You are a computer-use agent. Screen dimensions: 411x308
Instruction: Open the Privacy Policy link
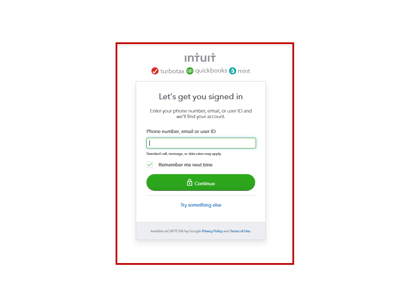tap(212, 231)
